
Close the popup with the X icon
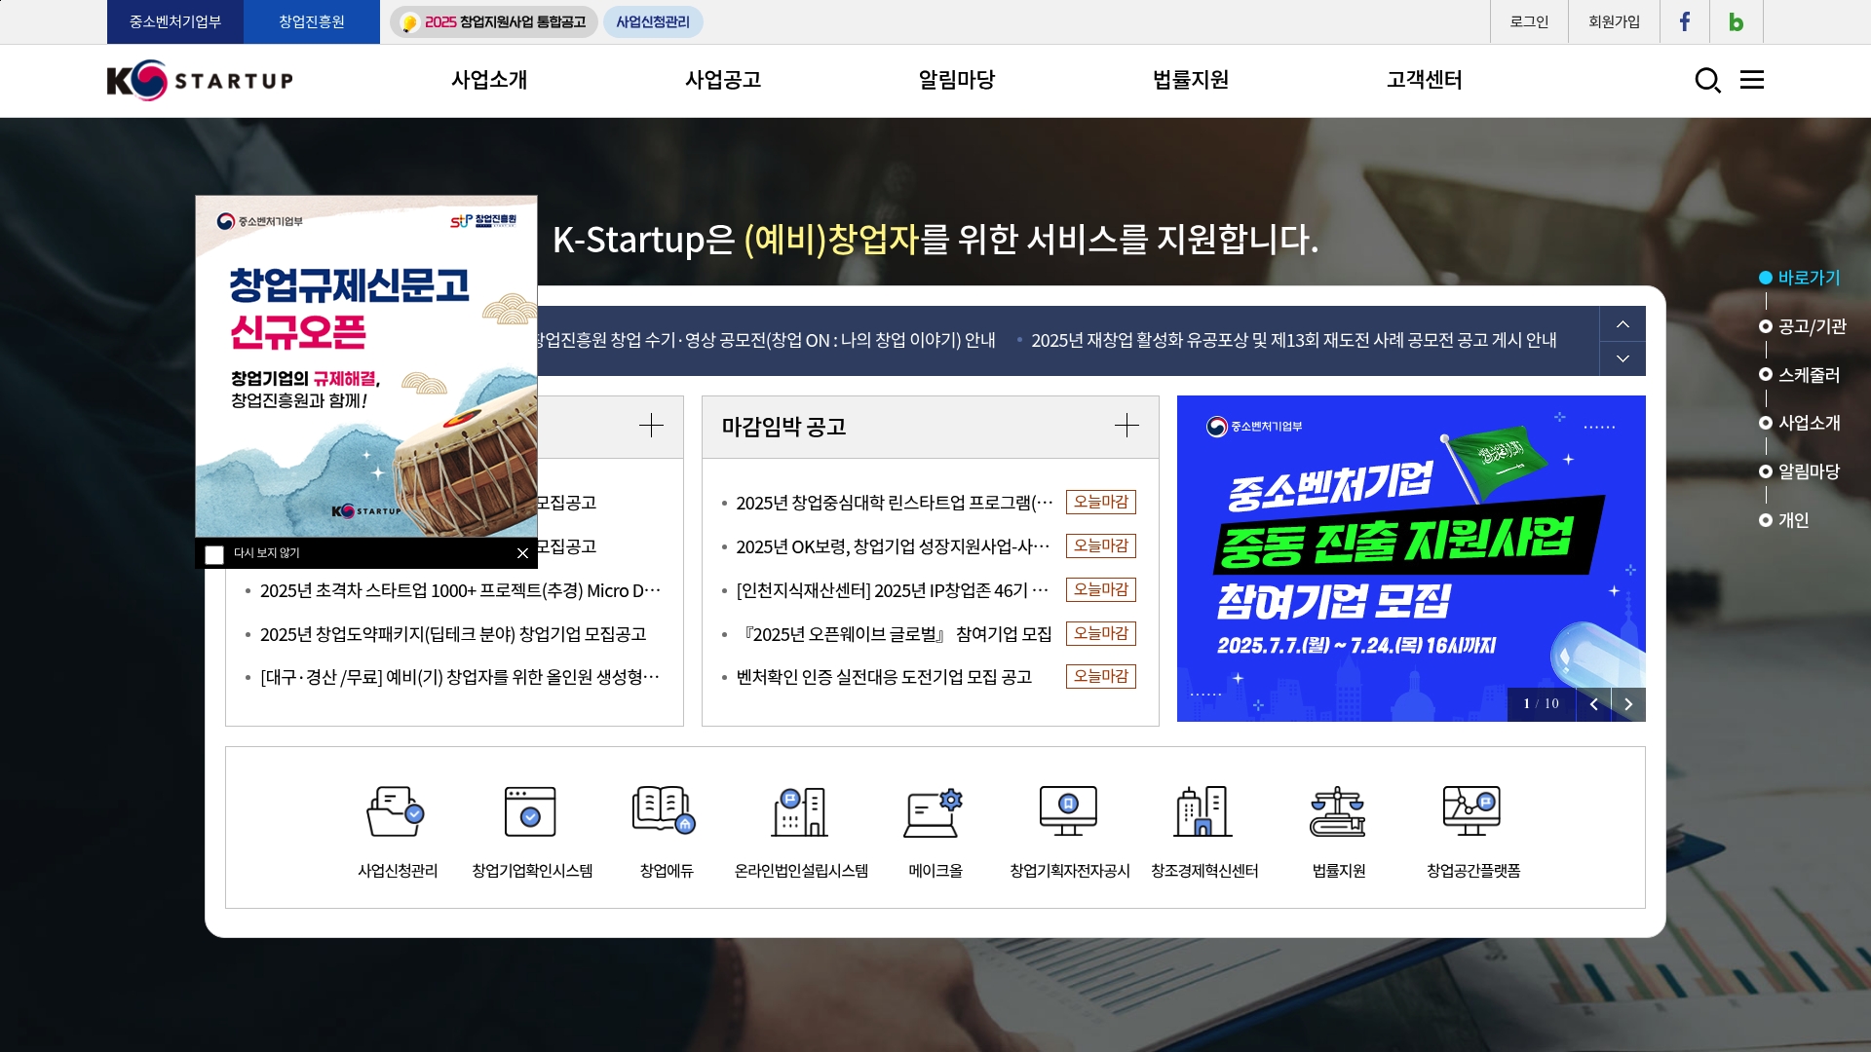coord(522,553)
